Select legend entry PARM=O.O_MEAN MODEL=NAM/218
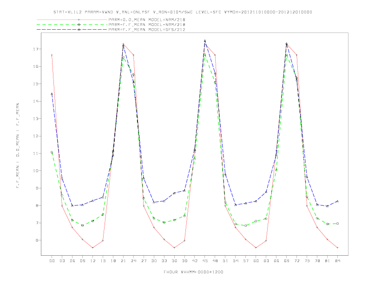Viewport: 368px width, 284px height. 147,19
